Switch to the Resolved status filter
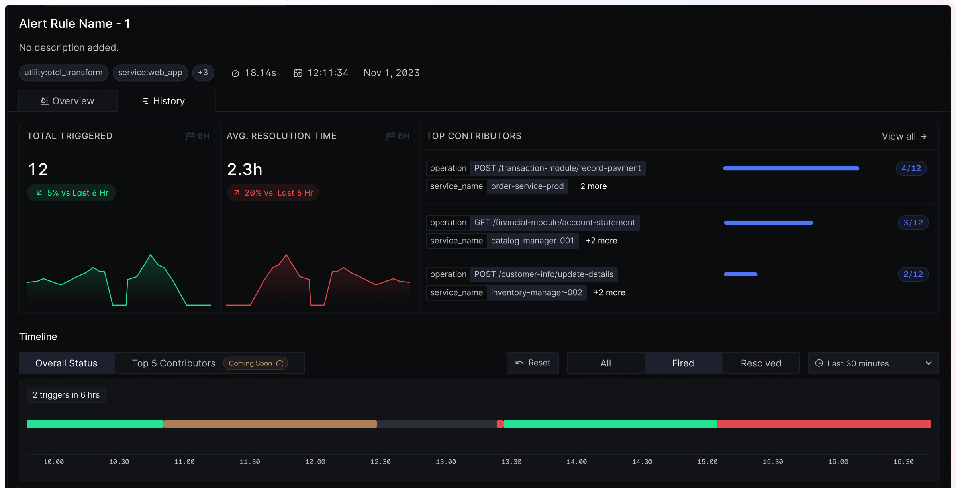 (x=760, y=363)
